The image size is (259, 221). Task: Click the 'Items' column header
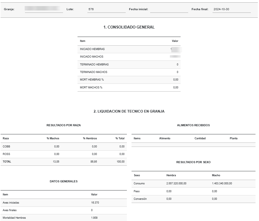(x=137, y=138)
